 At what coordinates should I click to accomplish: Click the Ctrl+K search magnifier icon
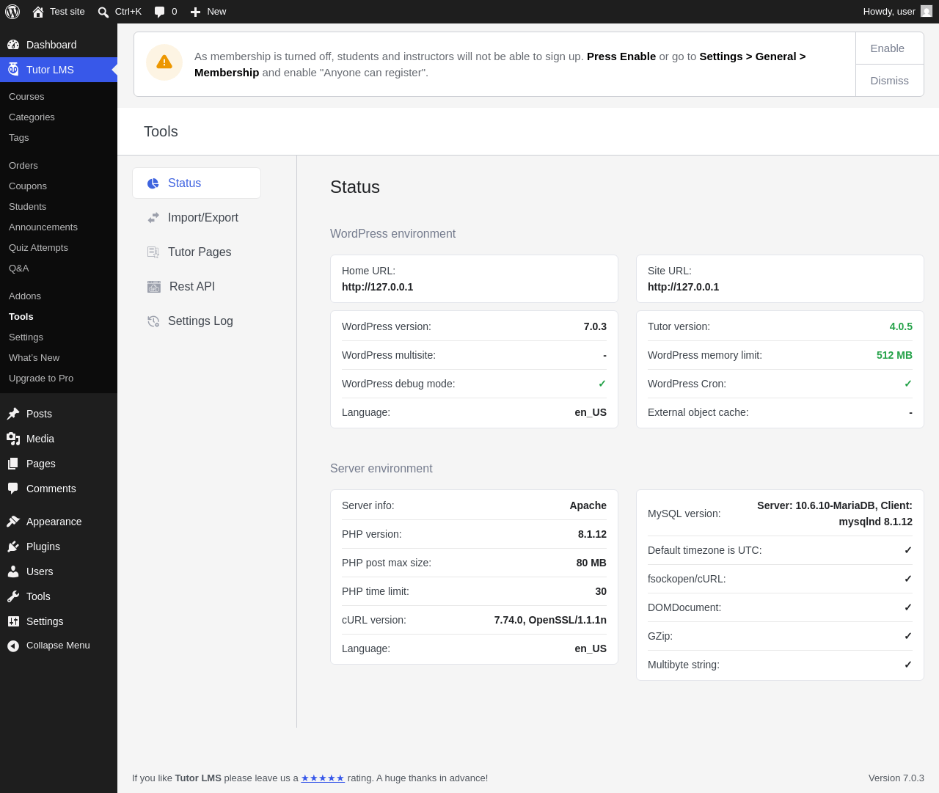pos(103,12)
